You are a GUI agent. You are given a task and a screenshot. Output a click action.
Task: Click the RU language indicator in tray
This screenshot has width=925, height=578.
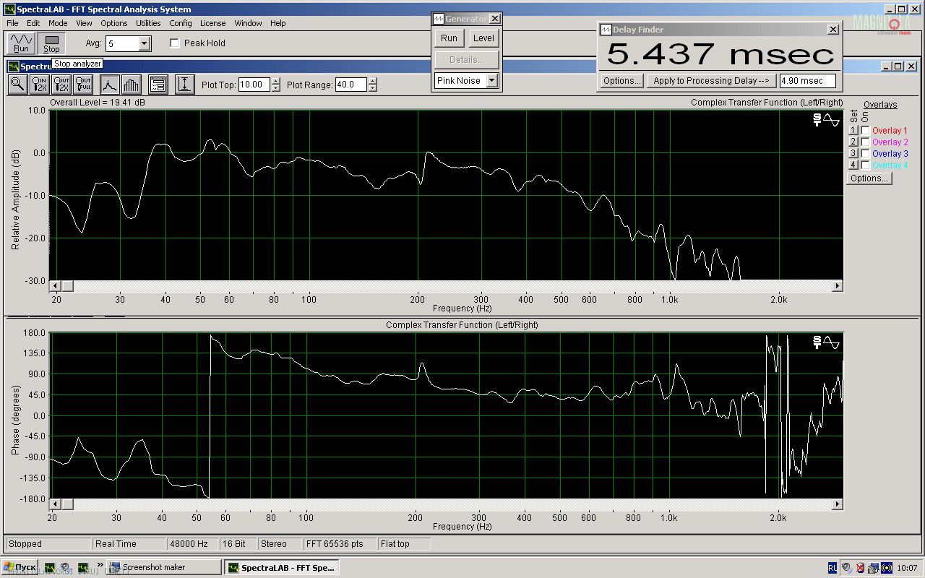click(832, 567)
